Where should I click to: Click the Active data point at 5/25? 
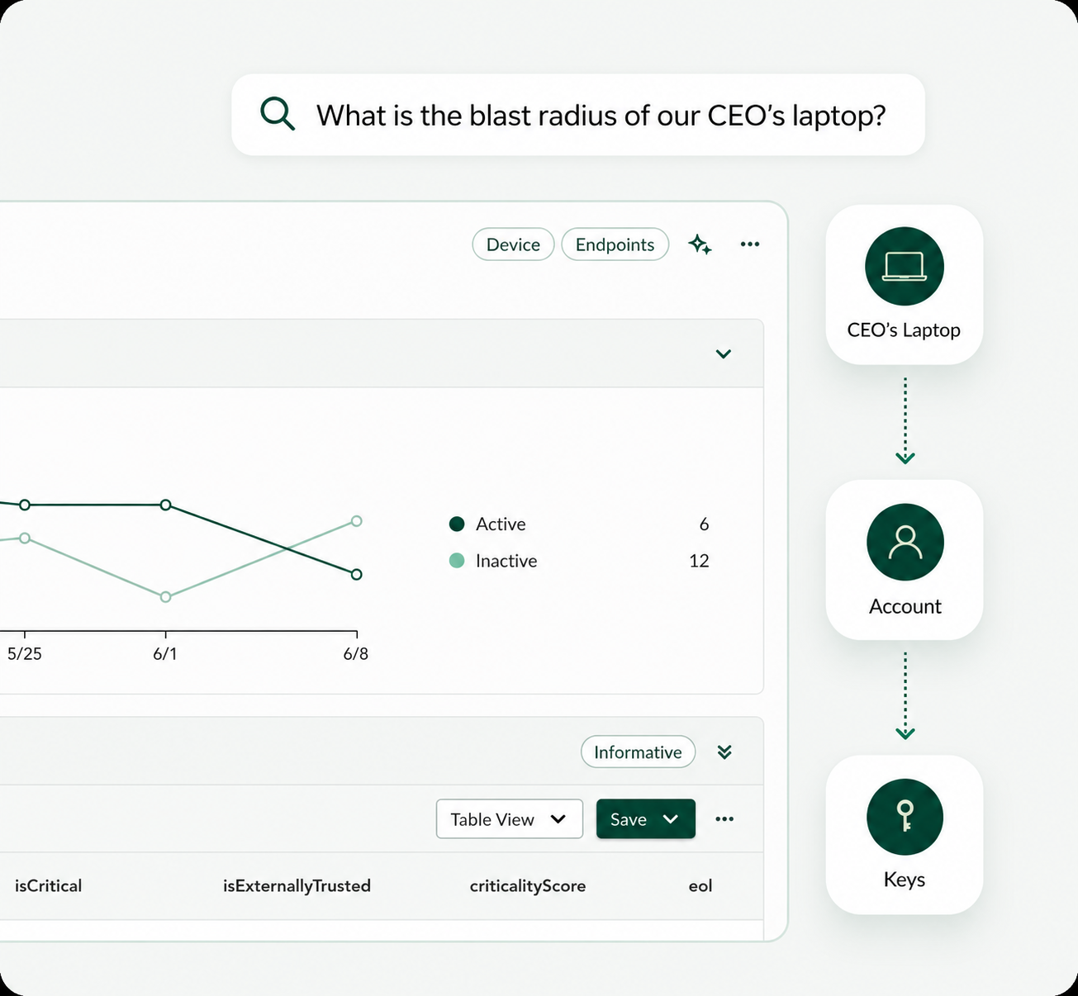pyautogui.click(x=25, y=505)
